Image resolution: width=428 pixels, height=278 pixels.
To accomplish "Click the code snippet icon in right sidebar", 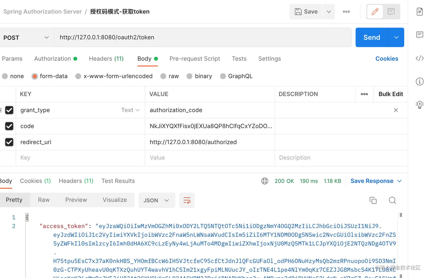I will tap(420, 58).
